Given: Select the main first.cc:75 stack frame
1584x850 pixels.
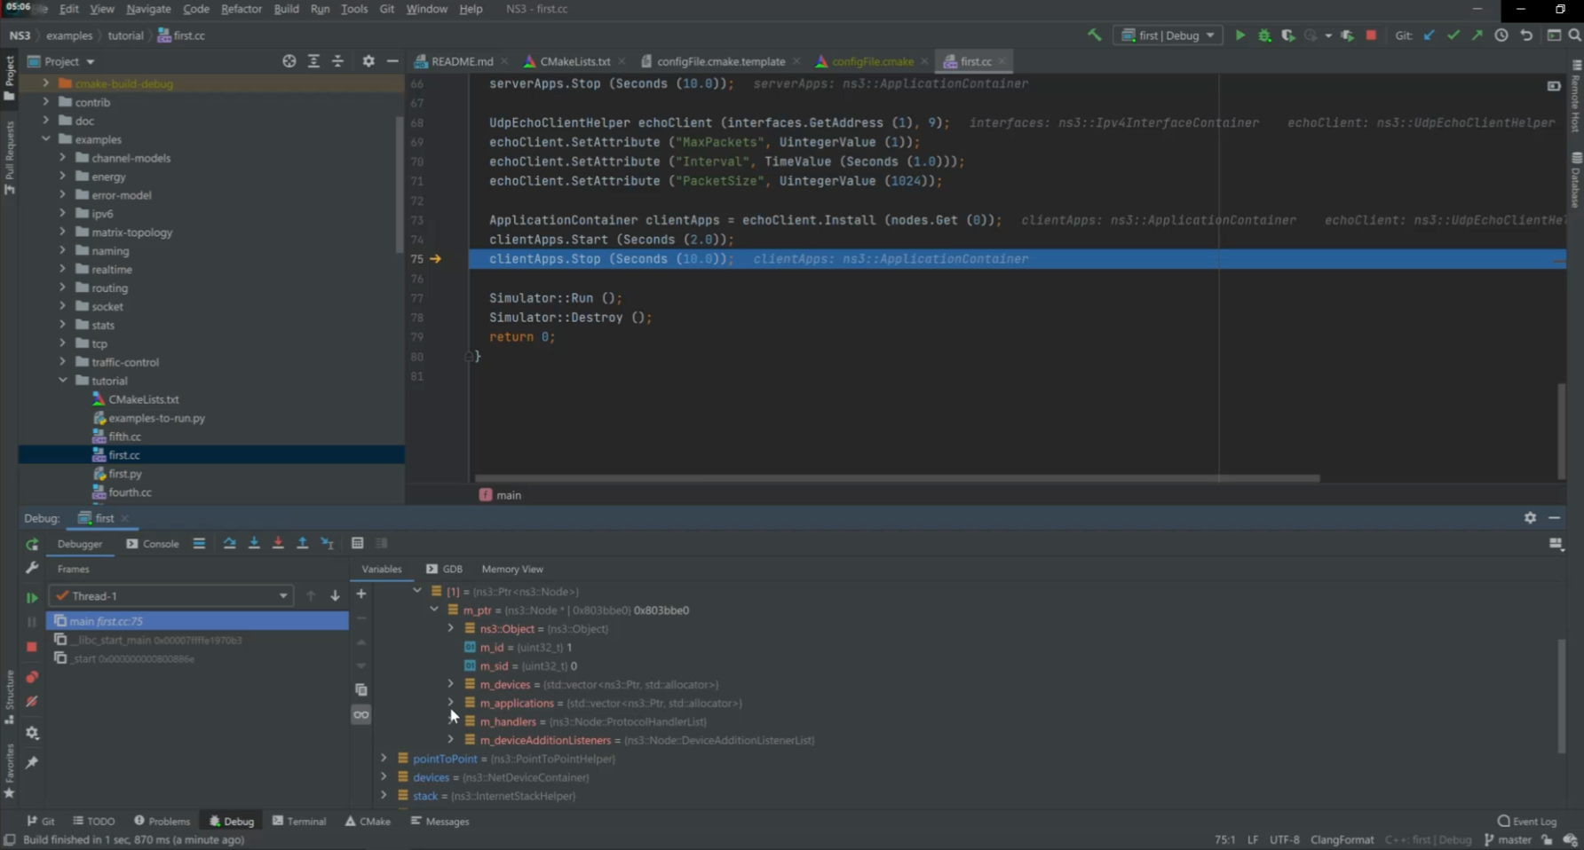Looking at the screenshot, I should 197,621.
